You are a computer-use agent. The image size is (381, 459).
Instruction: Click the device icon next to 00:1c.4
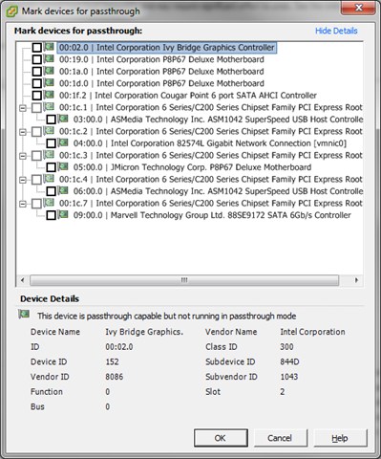[x=49, y=179]
